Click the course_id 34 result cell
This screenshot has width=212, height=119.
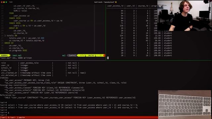(x=147, y=36)
